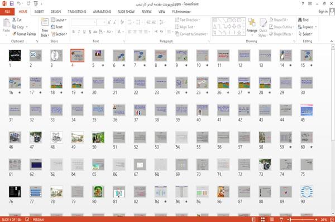335x222 pixels.
Task: Open the font name combo box
Action: click(83, 22)
